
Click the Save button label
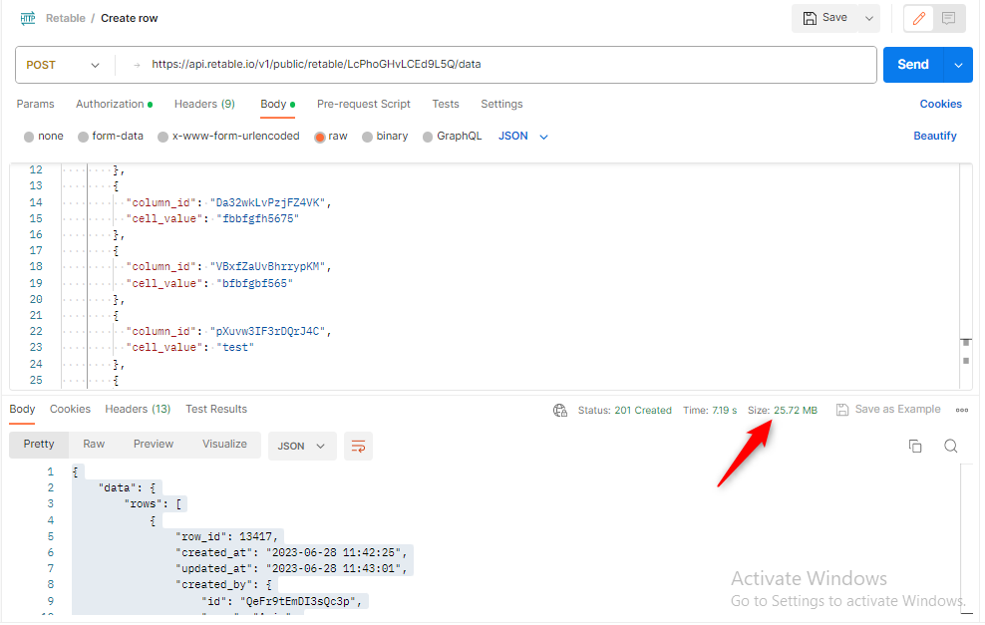tap(834, 18)
